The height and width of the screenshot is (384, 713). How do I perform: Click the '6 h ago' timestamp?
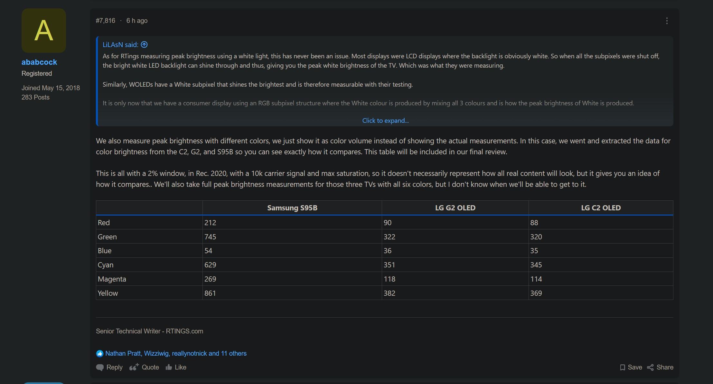(x=137, y=21)
